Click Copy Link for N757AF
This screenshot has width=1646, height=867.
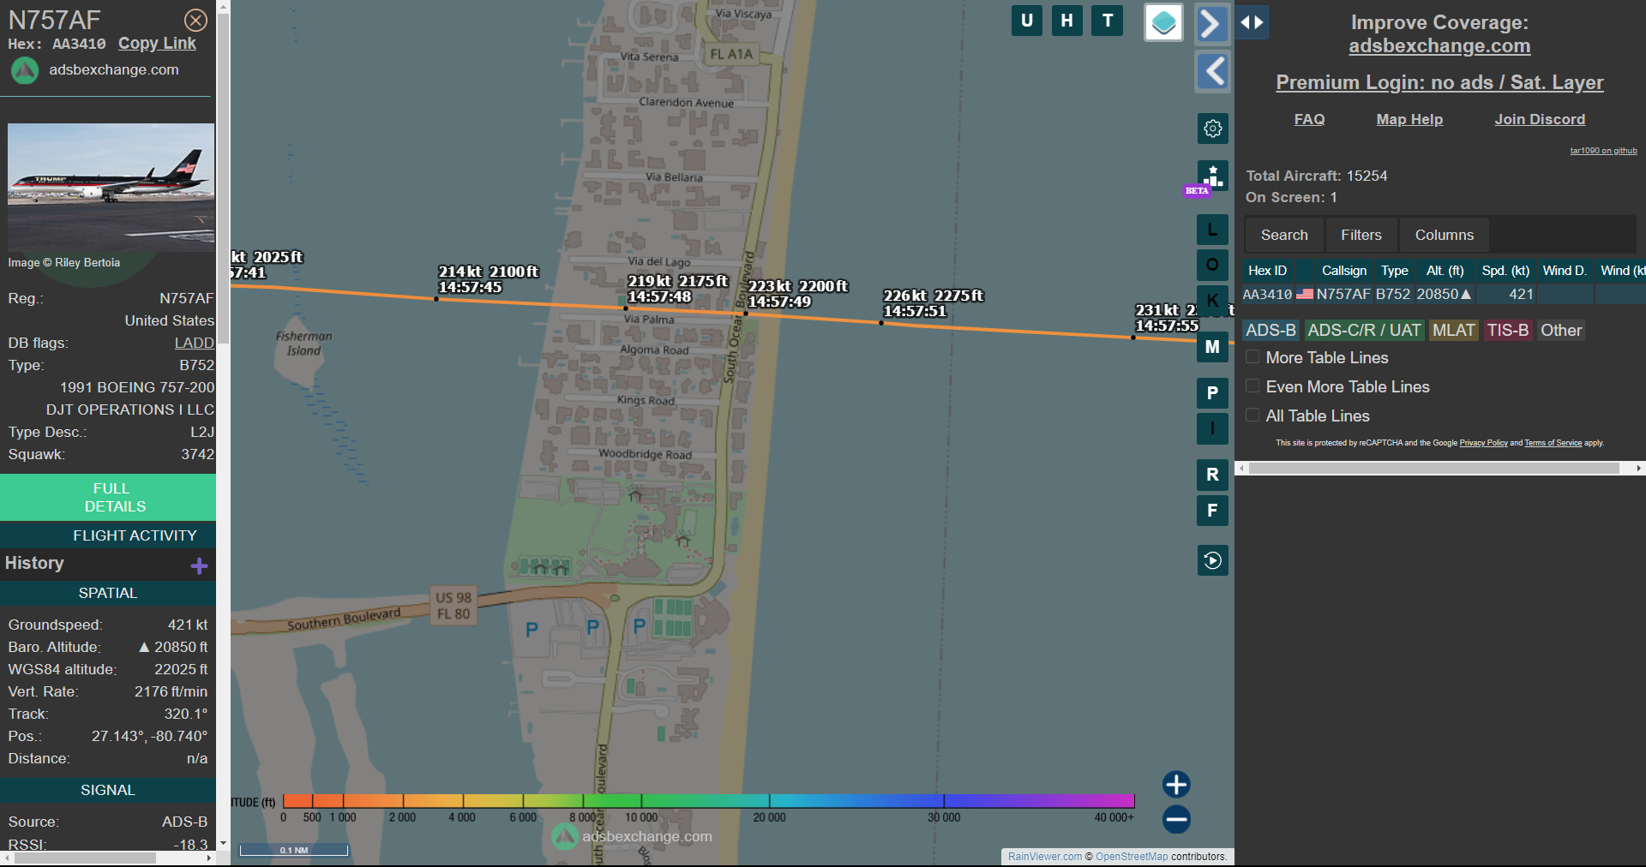[157, 44]
